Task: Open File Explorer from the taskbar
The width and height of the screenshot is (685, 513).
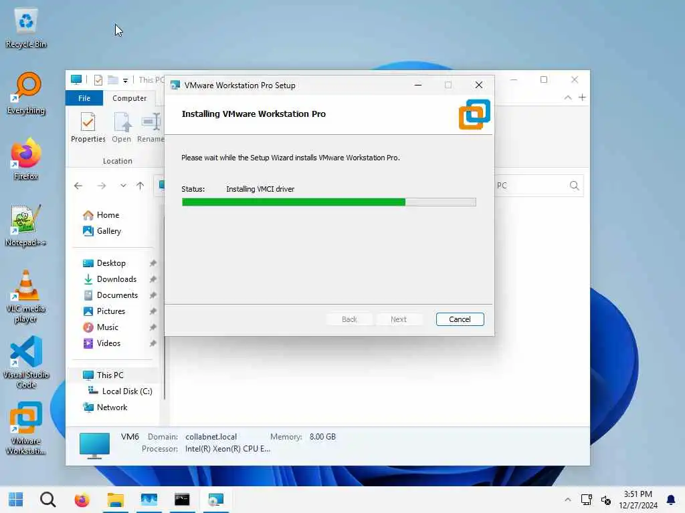Action: click(x=115, y=500)
